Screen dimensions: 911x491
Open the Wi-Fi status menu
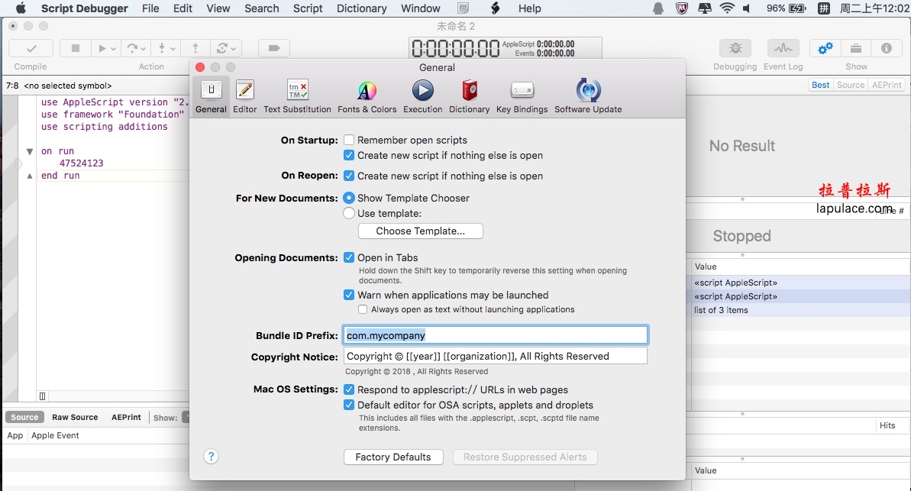pyautogui.click(x=727, y=8)
